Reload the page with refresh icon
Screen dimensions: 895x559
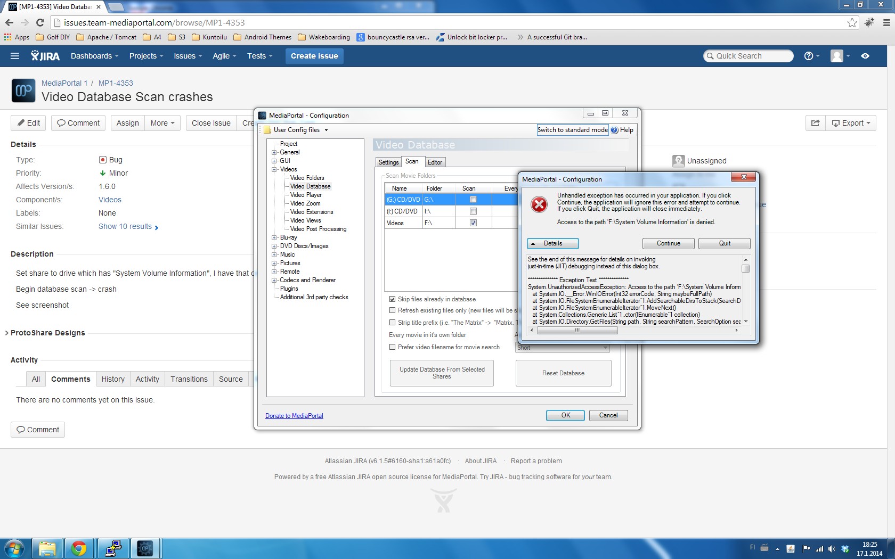pos(40,22)
